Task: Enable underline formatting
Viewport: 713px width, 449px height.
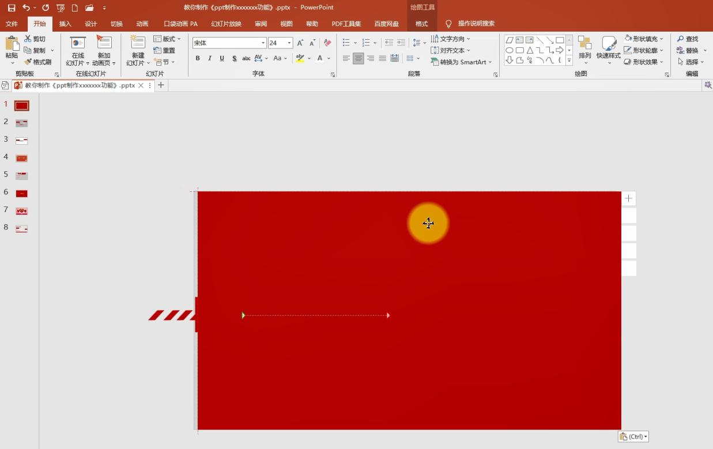Action: [x=222, y=58]
